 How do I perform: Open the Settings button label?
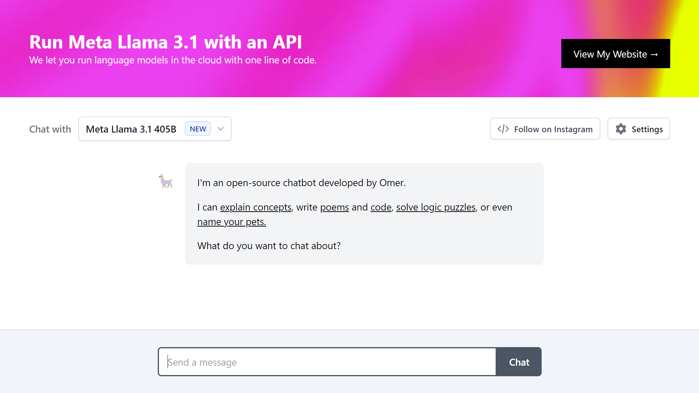[647, 129]
